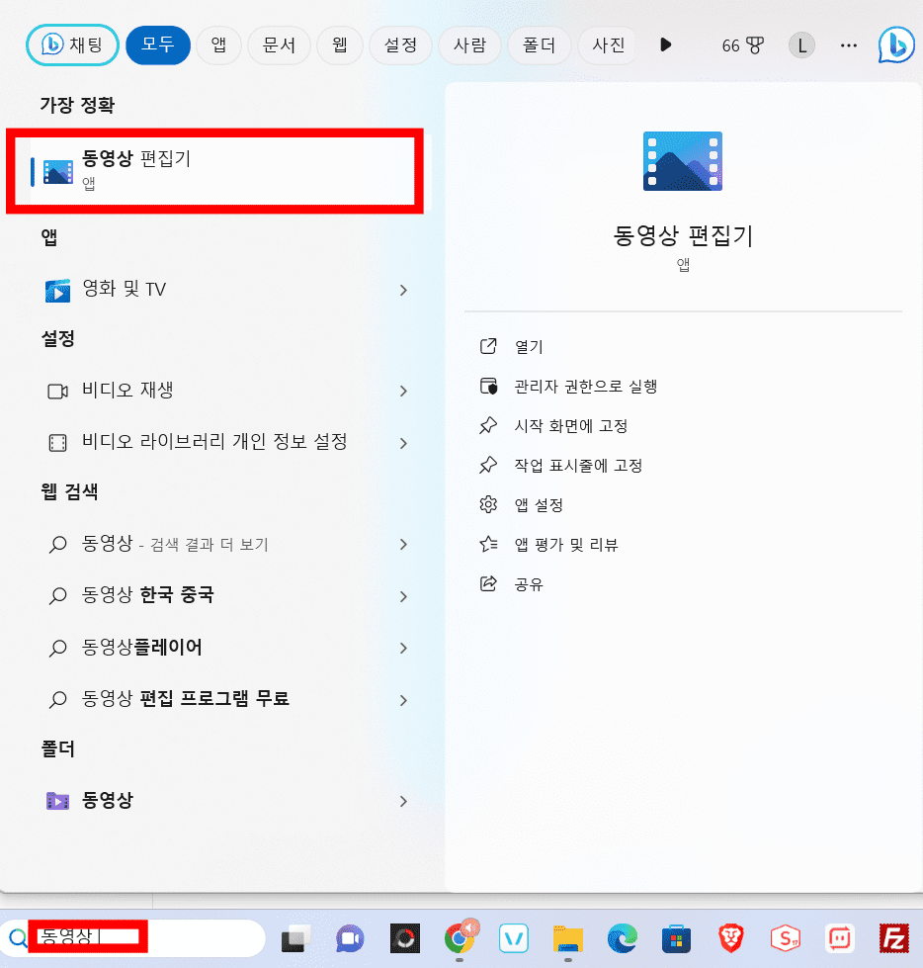
Task: Choose 시작 화면에 고정
Action: coord(571,426)
